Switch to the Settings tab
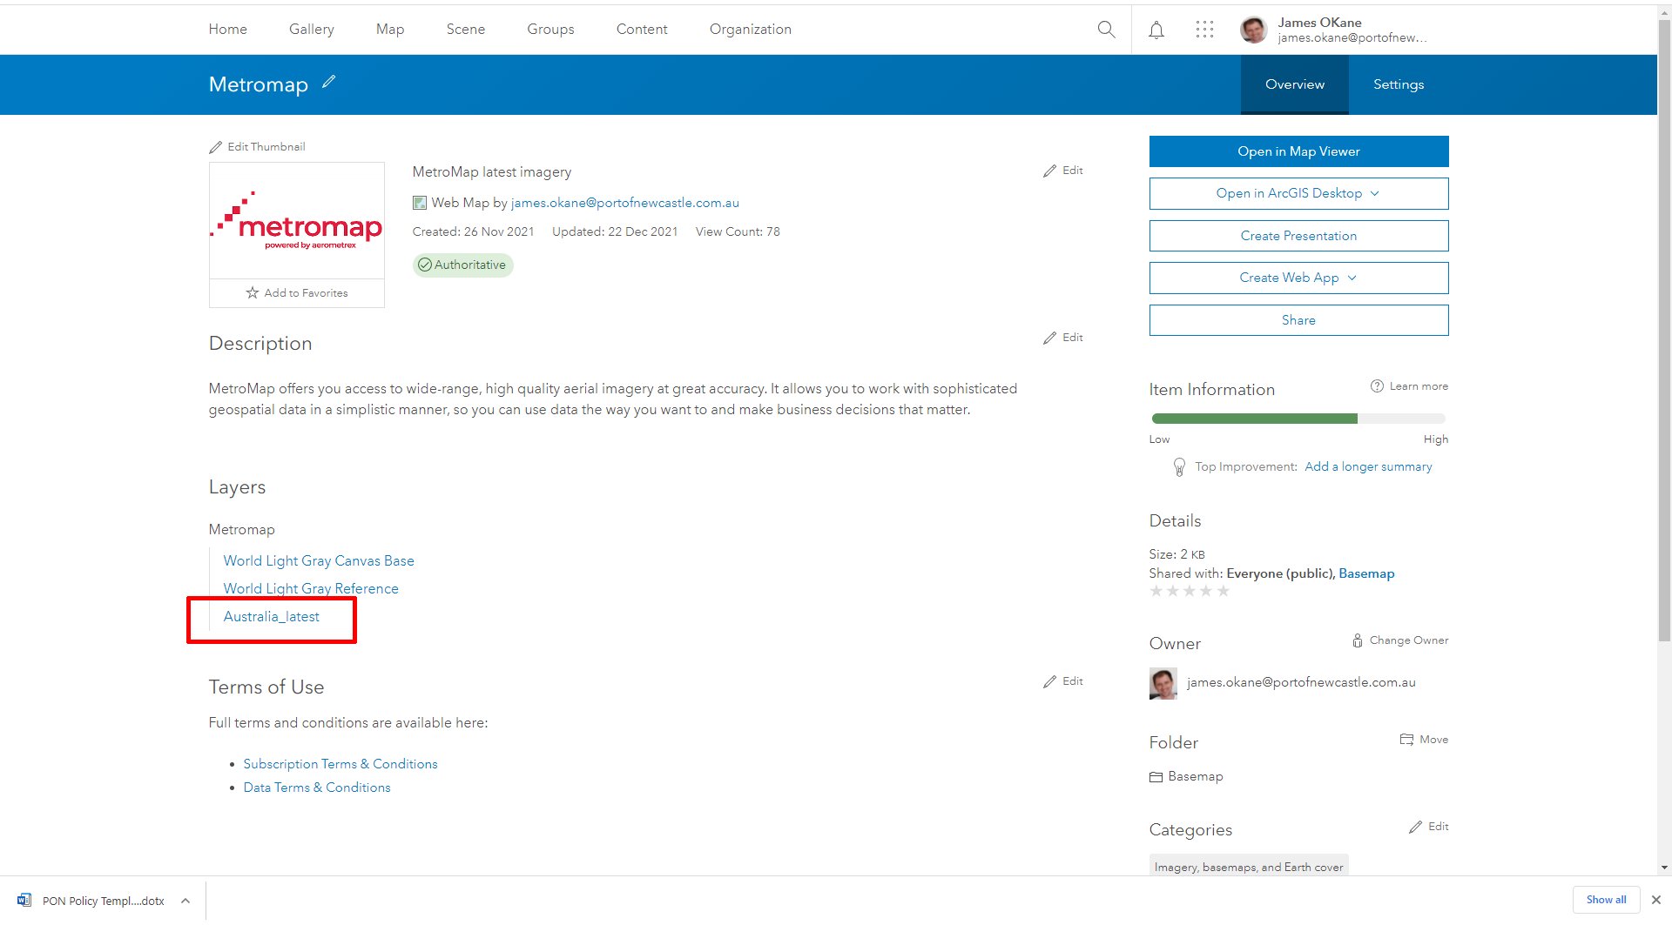The height and width of the screenshot is (925, 1672). [x=1399, y=84]
